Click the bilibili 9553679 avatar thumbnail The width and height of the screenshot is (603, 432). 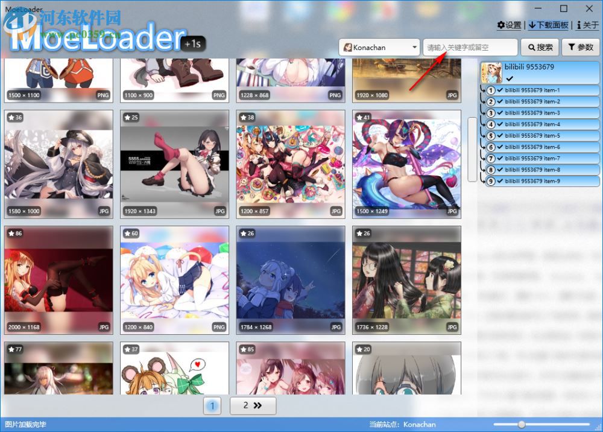pyautogui.click(x=492, y=73)
